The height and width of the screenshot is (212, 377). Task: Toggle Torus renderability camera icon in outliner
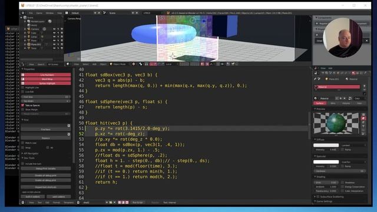pos(62,48)
